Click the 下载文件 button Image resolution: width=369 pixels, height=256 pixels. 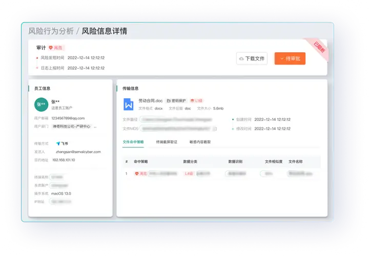tap(252, 58)
